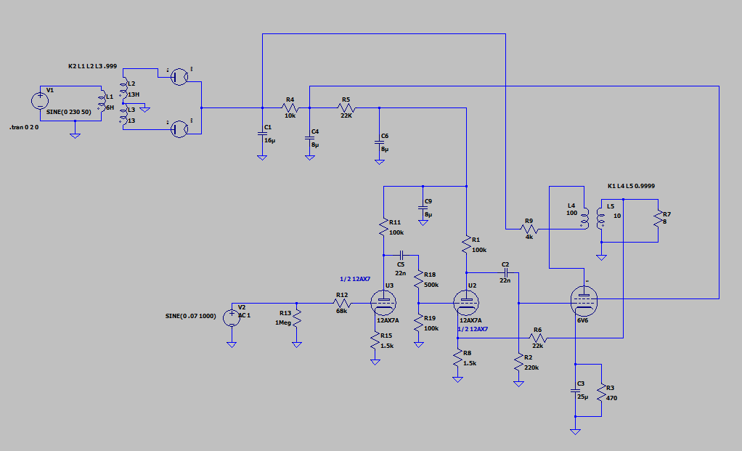Click the upper rectifier diode symbol
Screen dimensions: 742x451
pyautogui.click(x=179, y=76)
